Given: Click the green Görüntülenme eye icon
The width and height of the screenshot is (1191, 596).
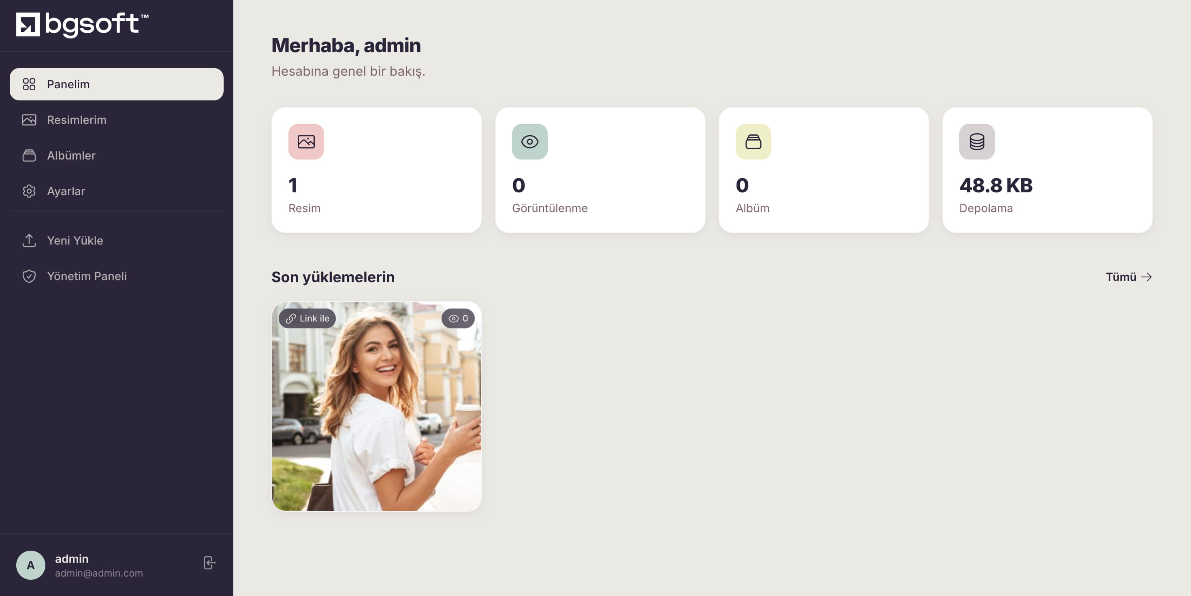Looking at the screenshot, I should (x=529, y=141).
